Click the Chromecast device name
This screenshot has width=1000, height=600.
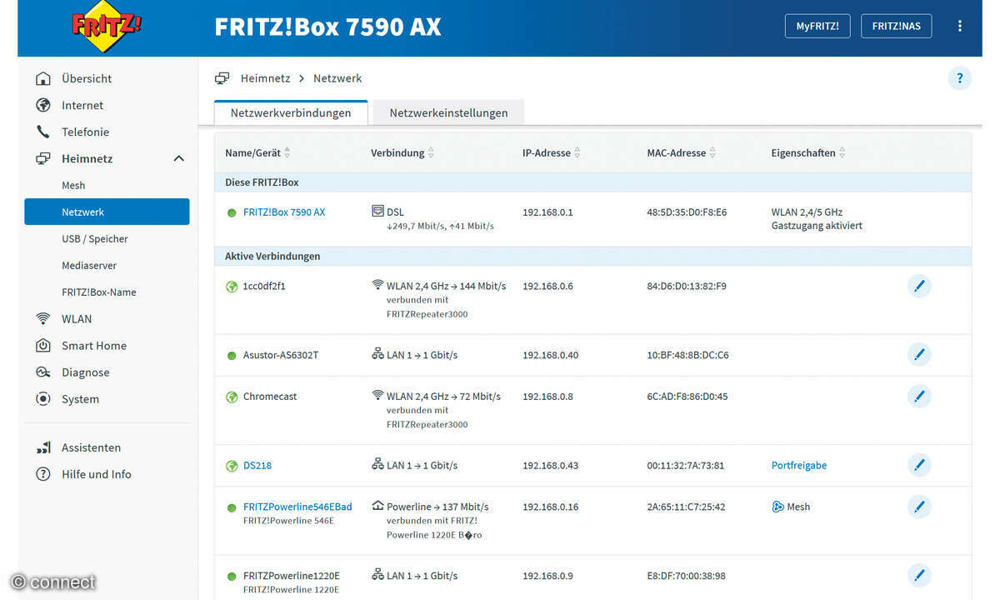pyautogui.click(x=270, y=397)
